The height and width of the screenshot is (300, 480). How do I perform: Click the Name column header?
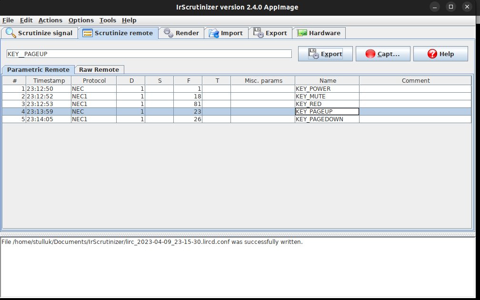[327, 81]
